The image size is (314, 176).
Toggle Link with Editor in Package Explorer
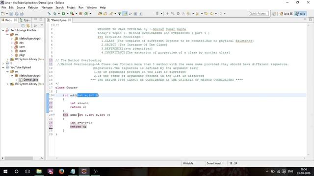pyautogui.click(x=28, y=26)
